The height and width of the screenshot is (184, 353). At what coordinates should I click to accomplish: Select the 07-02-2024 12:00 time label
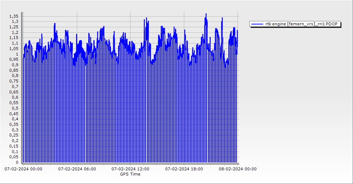tap(131, 169)
